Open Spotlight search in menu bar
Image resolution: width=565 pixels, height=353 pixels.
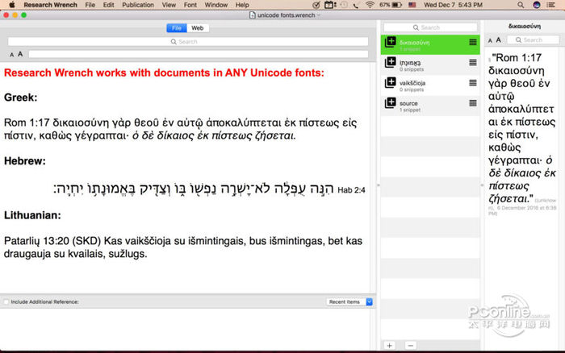tap(521, 5)
